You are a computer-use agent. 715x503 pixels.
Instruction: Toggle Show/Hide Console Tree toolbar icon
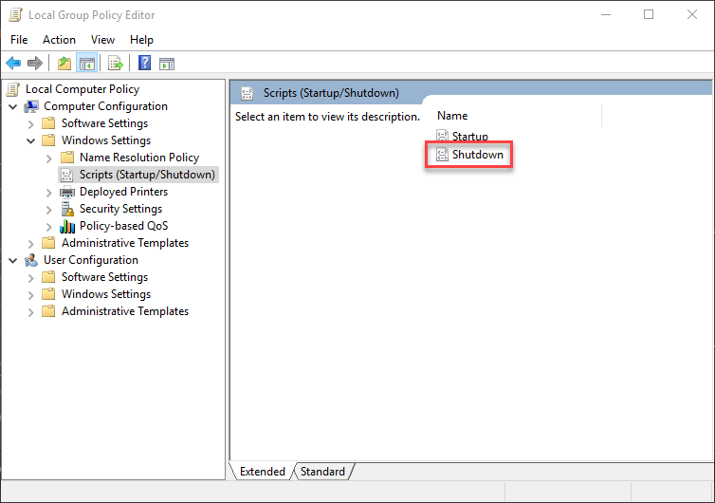[x=86, y=63]
